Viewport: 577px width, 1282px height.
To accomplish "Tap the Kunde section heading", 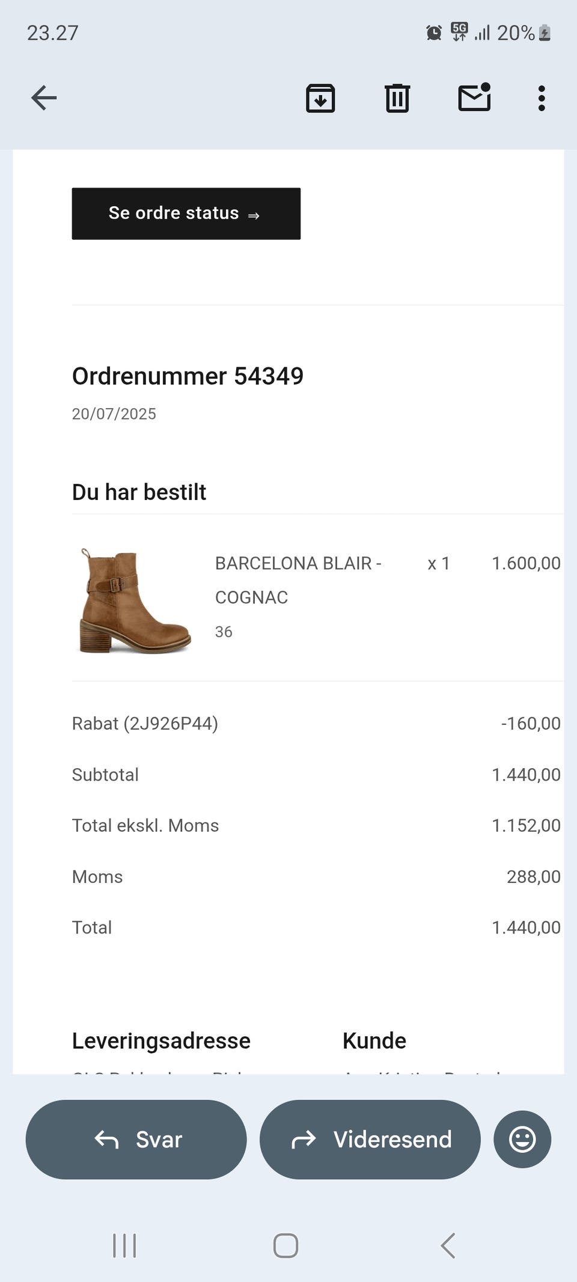I will point(374,1040).
